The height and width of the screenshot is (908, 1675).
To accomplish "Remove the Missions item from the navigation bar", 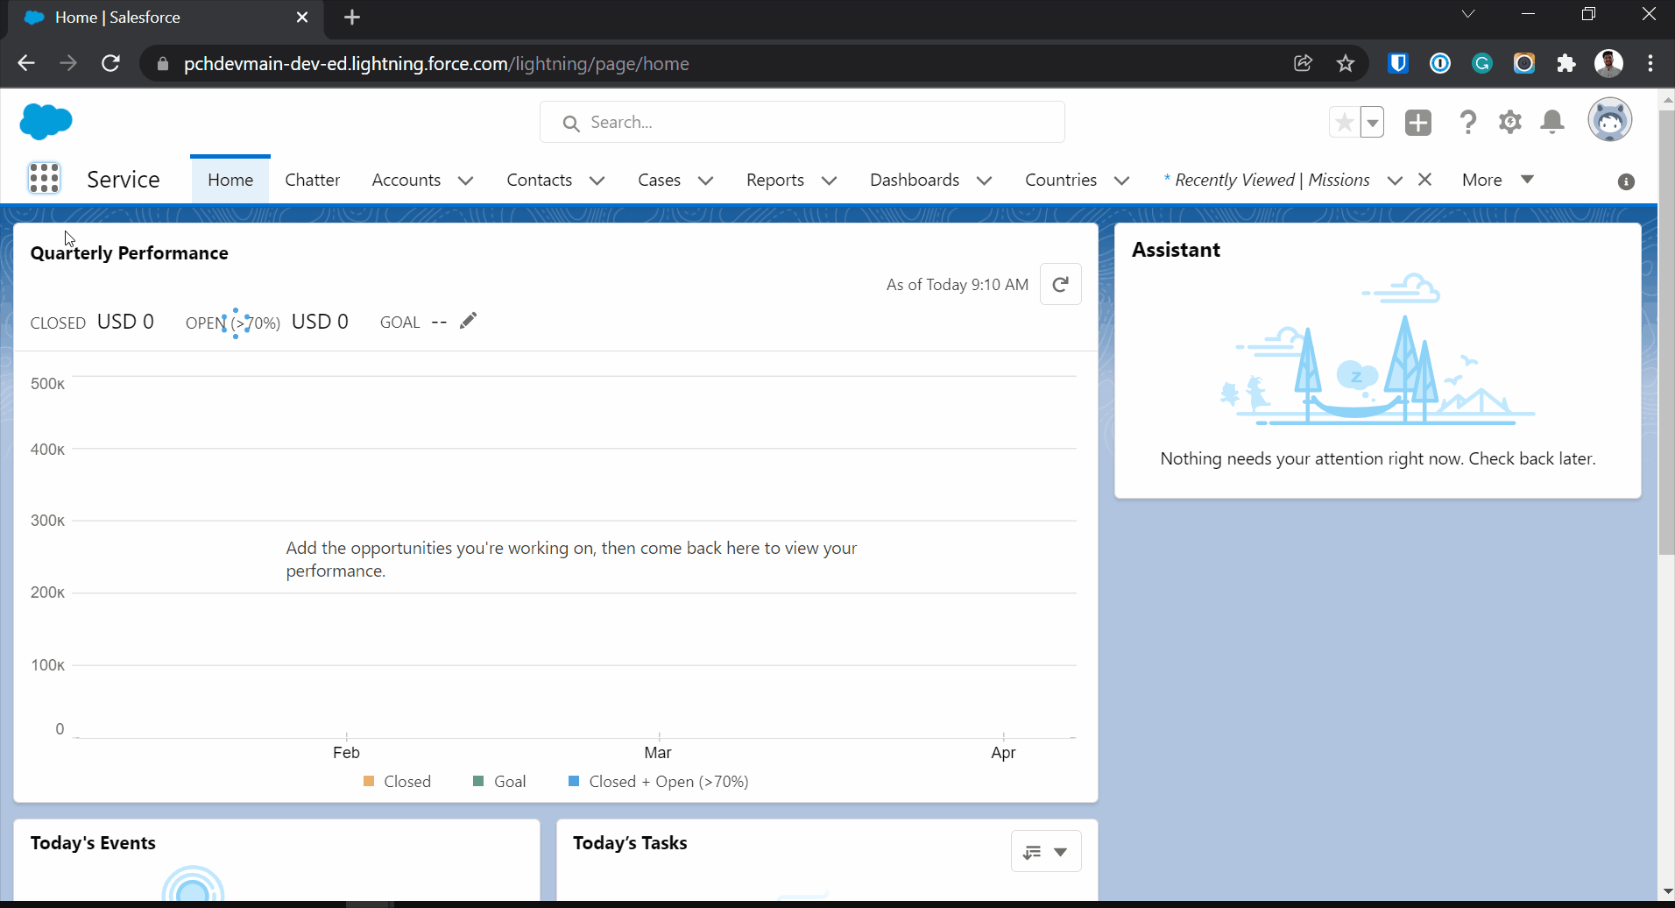I will tap(1424, 180).
